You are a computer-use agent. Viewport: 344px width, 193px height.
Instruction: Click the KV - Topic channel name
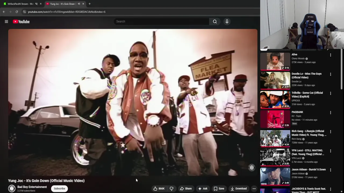click(296, 116)
